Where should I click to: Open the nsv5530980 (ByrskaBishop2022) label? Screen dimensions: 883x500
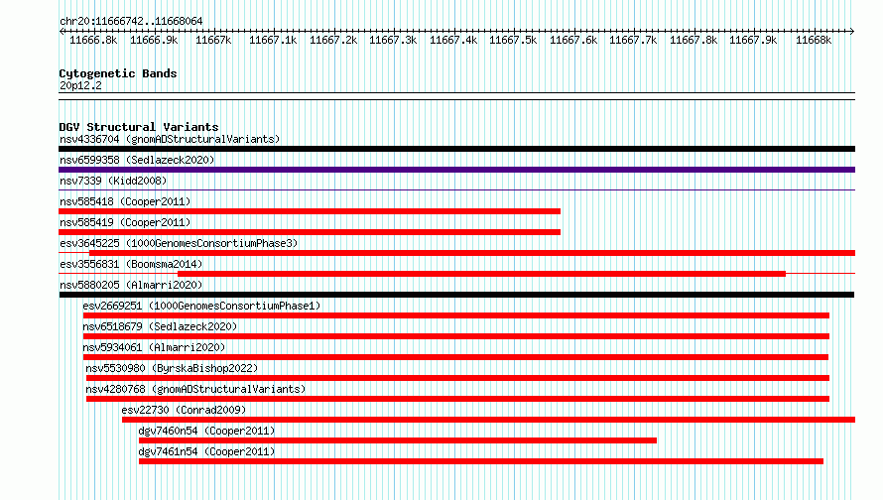pyautogui.click(x=172, y=368)
